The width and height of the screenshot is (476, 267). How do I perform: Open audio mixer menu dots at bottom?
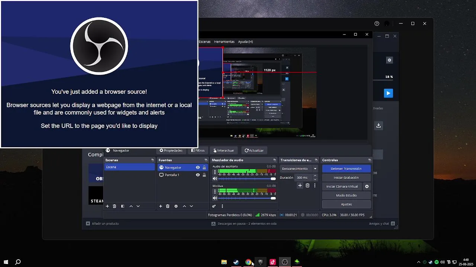click(222, 206)
